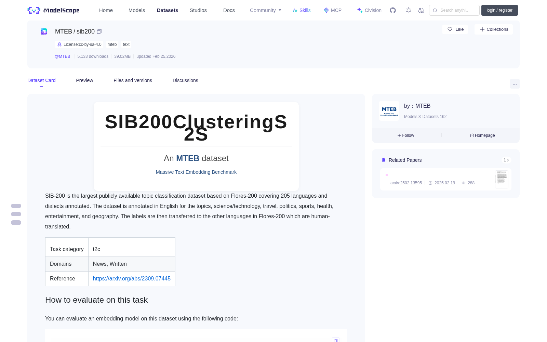
Task: Click the 'News, Written' table cell
Action: click(x=132, y=264)
